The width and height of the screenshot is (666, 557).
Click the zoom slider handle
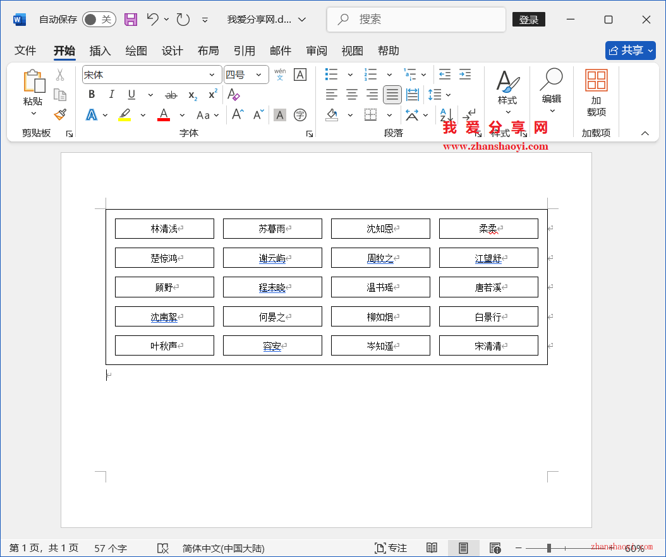tap(548, 548)
